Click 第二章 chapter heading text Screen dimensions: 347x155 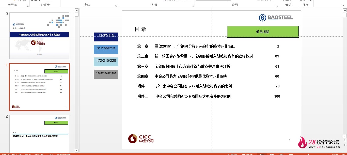143,56
